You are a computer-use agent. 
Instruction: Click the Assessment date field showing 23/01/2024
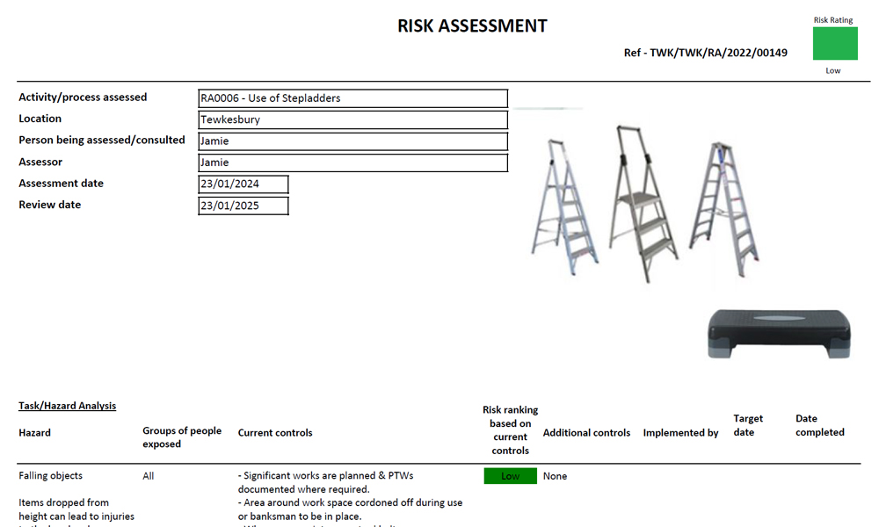point(243,184)
